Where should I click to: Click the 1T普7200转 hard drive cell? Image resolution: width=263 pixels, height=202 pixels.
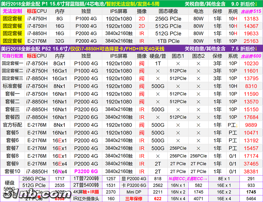(x=86, y=178)
